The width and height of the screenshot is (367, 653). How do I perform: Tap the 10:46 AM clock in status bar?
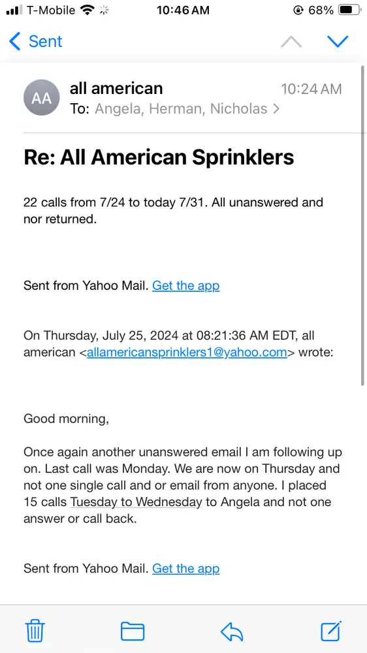point(183,10)
